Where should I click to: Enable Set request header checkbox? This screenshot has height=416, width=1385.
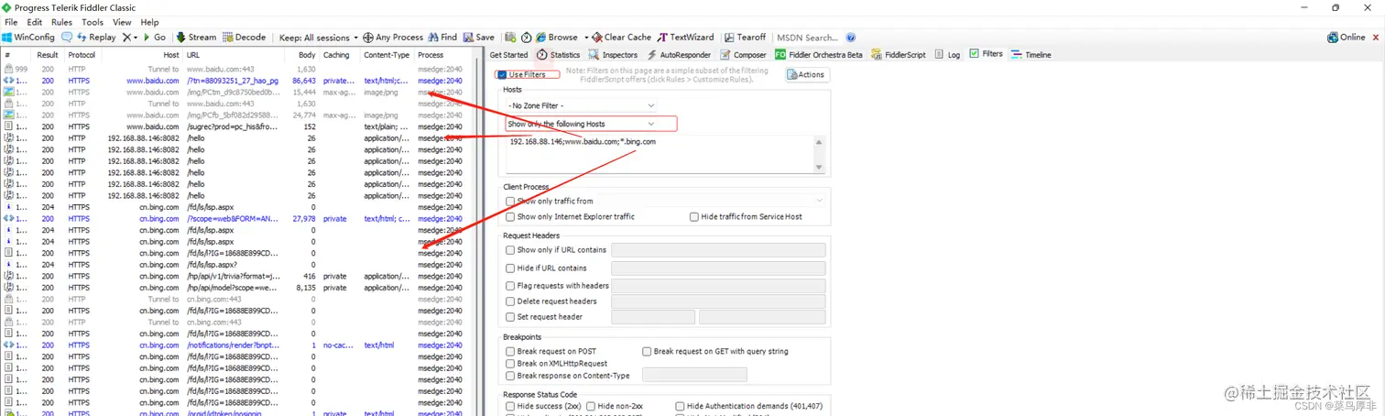click(x=510, y=317)
